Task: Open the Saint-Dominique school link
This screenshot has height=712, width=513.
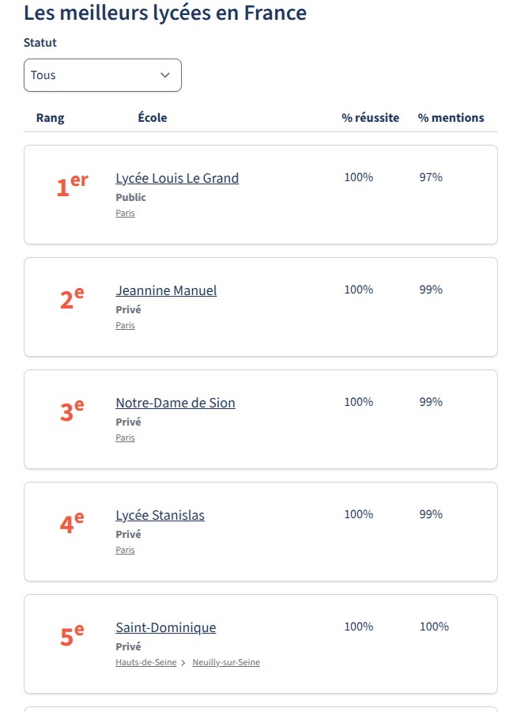Action: [x=166, y=627]
